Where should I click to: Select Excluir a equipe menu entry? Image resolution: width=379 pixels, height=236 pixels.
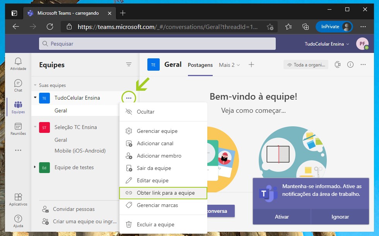(x=155, y=224)
